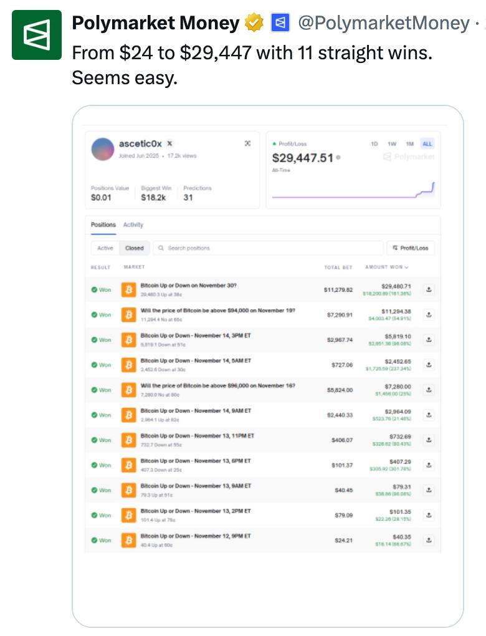Select the Closed positions filter

134,248
